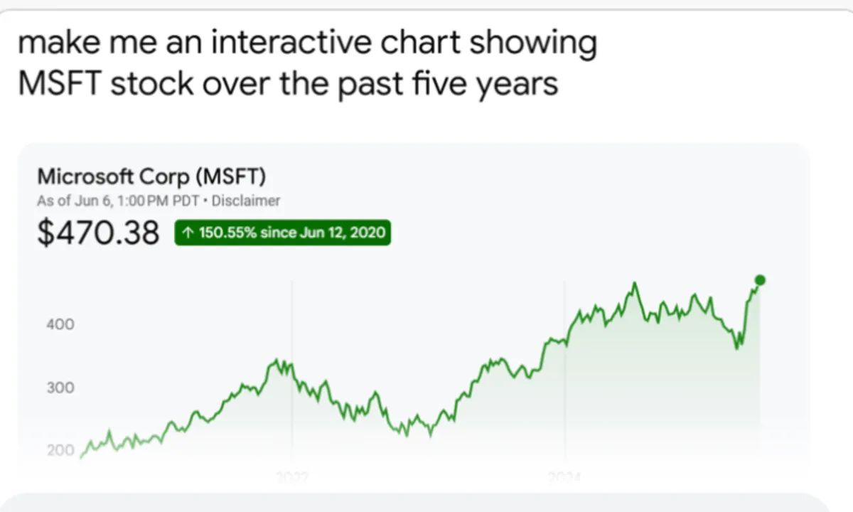Image resolution: width=853 pixels, height=512 pixels.
Task: Click the 400 y-axis label
Action: pos(60,324)
